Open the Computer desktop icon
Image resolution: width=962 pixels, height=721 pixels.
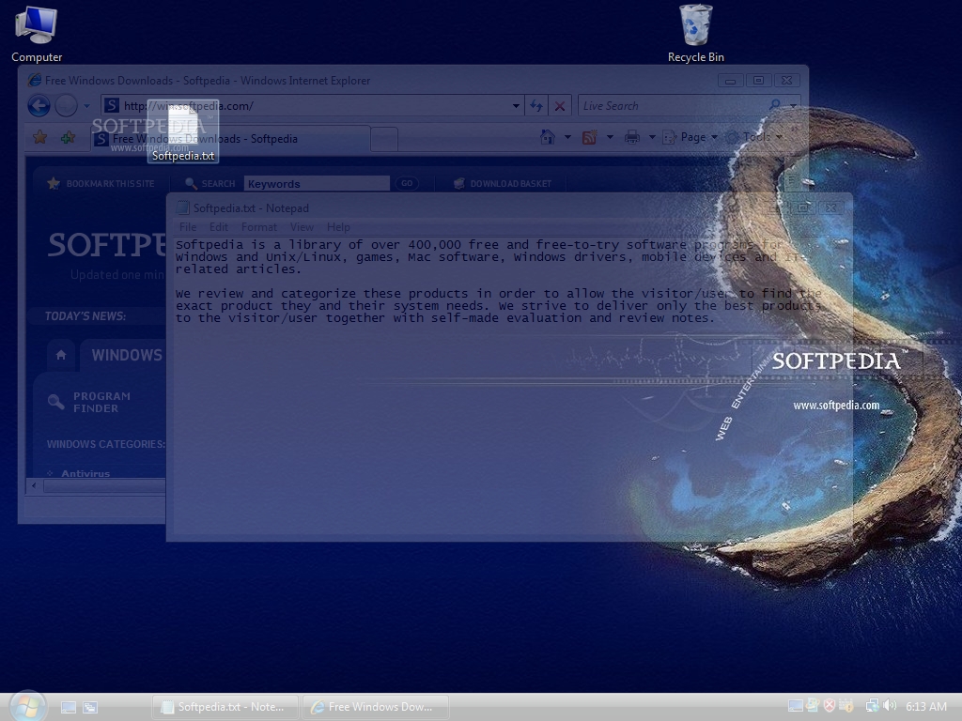(37, 33)
